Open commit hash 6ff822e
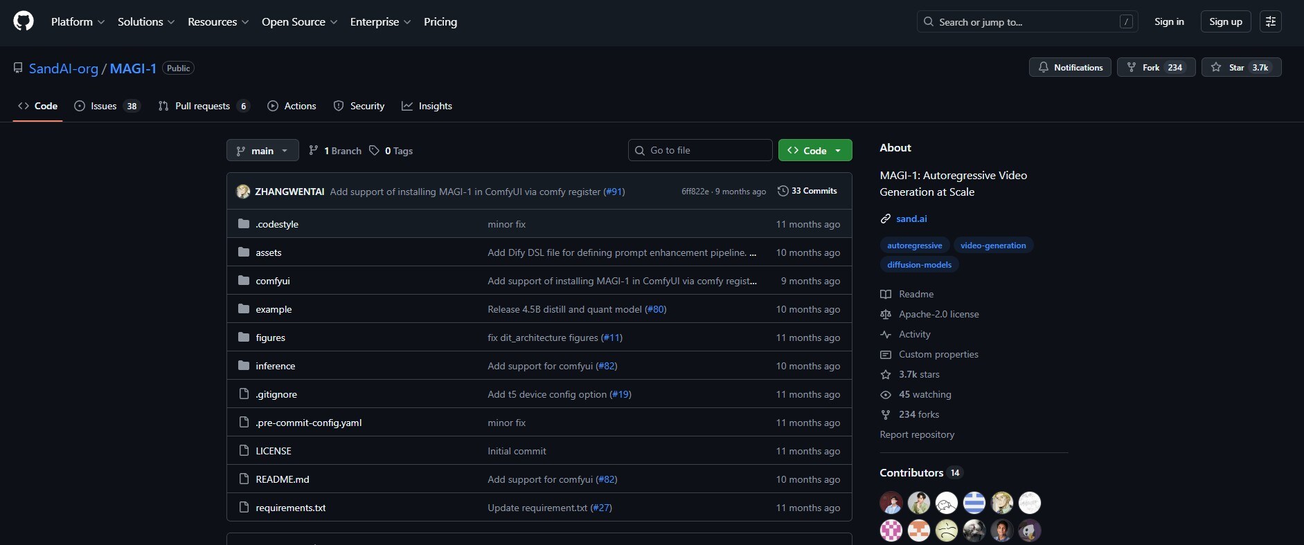 695,192
